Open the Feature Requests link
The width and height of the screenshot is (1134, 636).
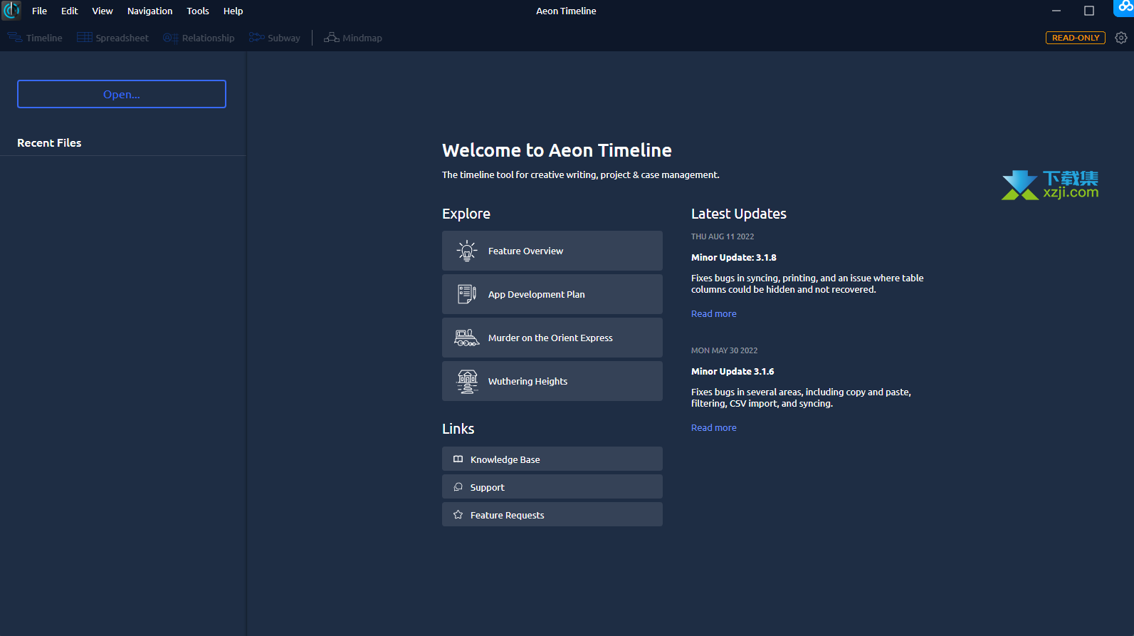(552, 515)
